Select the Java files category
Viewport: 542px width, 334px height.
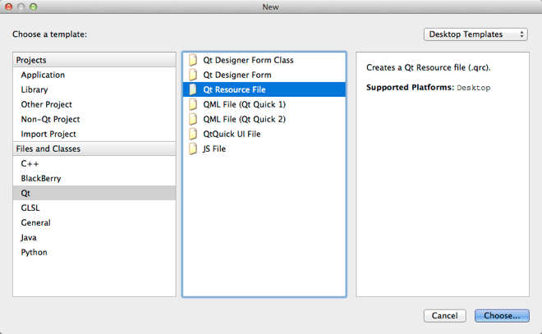[30, 237]
